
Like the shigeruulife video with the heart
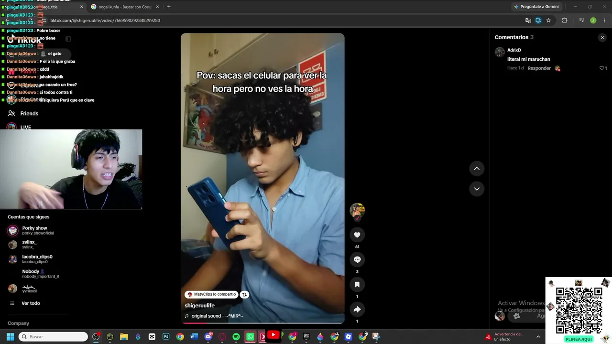click(357, 235)
